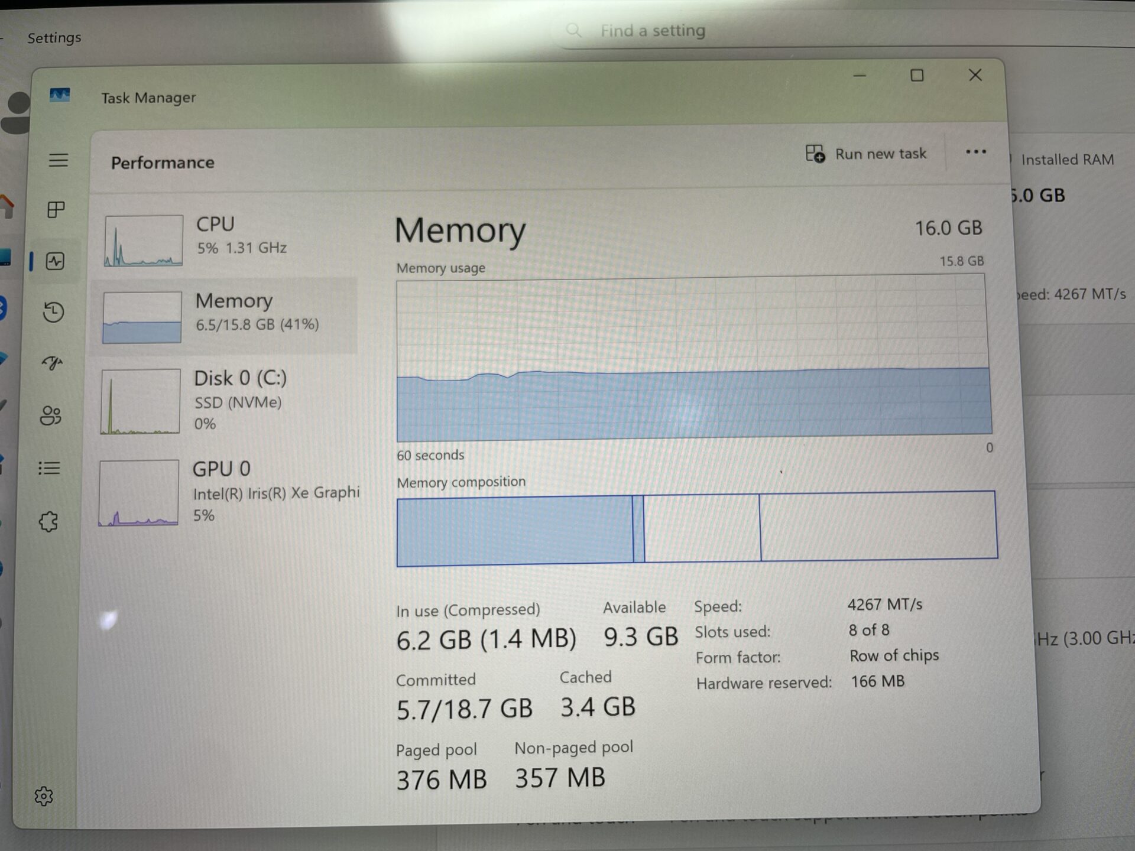1135x851 pixels.
Task: Open the Users page icon
Action: coord(51,415)
